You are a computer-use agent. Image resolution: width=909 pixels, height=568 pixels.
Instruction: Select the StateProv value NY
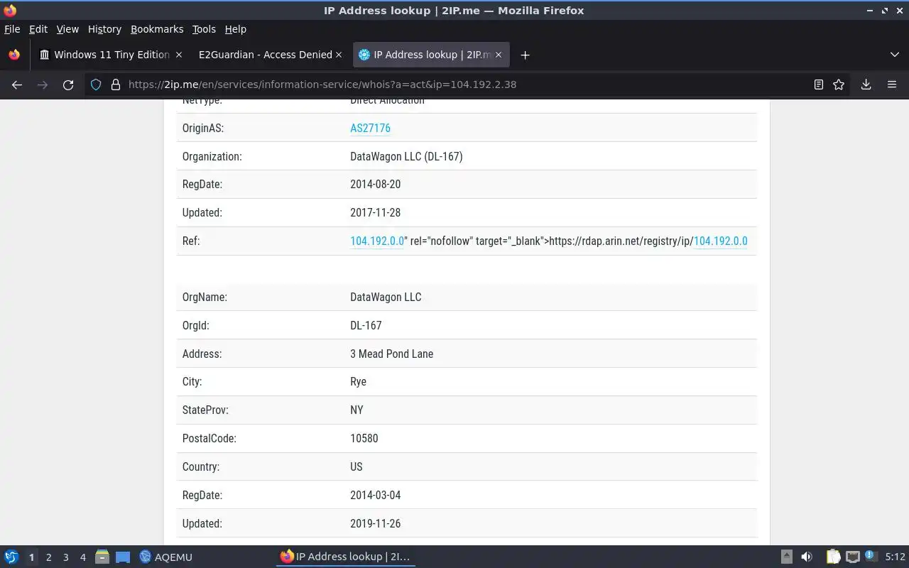pyautogui.click(x=356, y=410)
